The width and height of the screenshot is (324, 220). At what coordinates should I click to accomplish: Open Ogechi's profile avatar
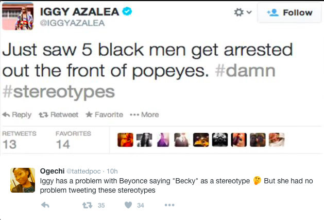pos(23,180)
